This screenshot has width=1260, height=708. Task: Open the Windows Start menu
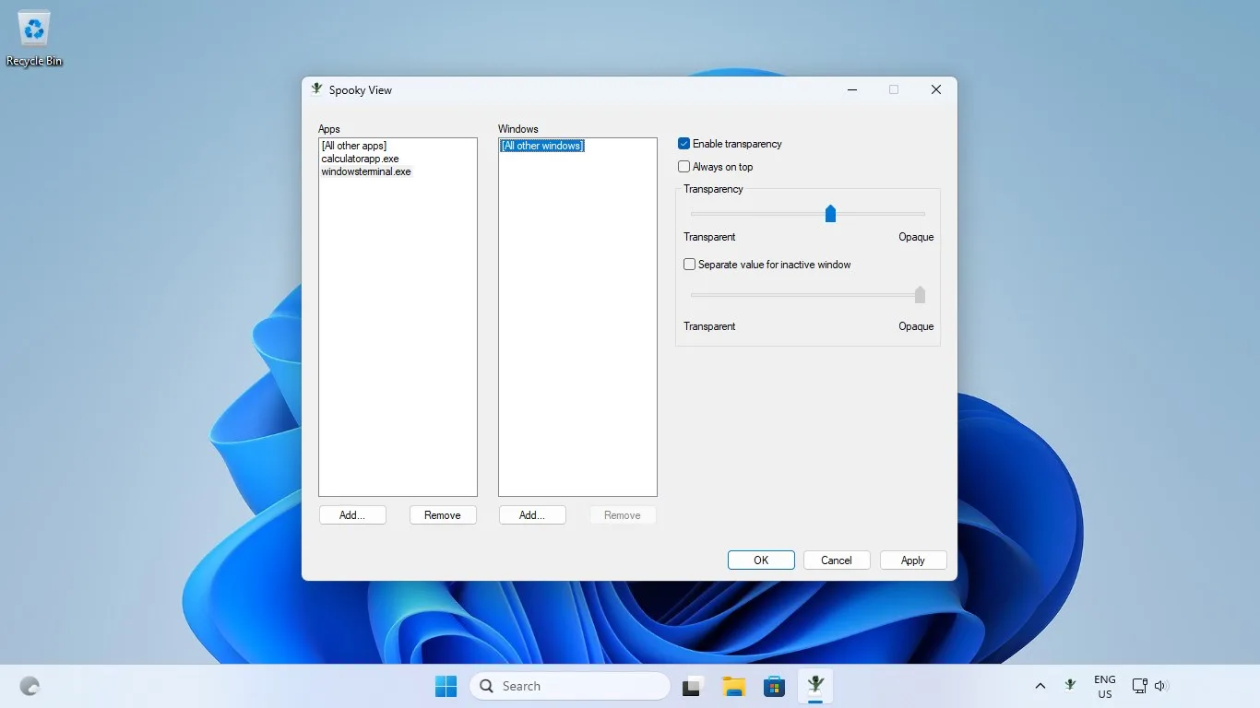click(446, 686)
